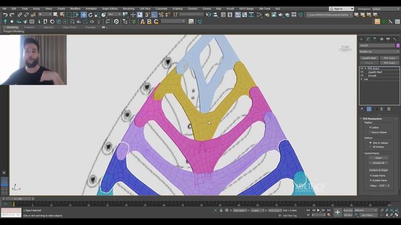Image resolution: width=401 pixels, height=225 pixels.
Task: Click the purple object color swatch
Action: click(x=398, y=46)
